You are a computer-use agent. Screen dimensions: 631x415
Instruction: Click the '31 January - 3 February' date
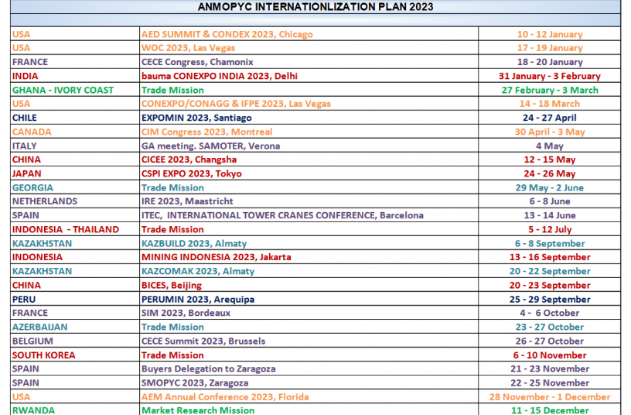click(550, 76)
